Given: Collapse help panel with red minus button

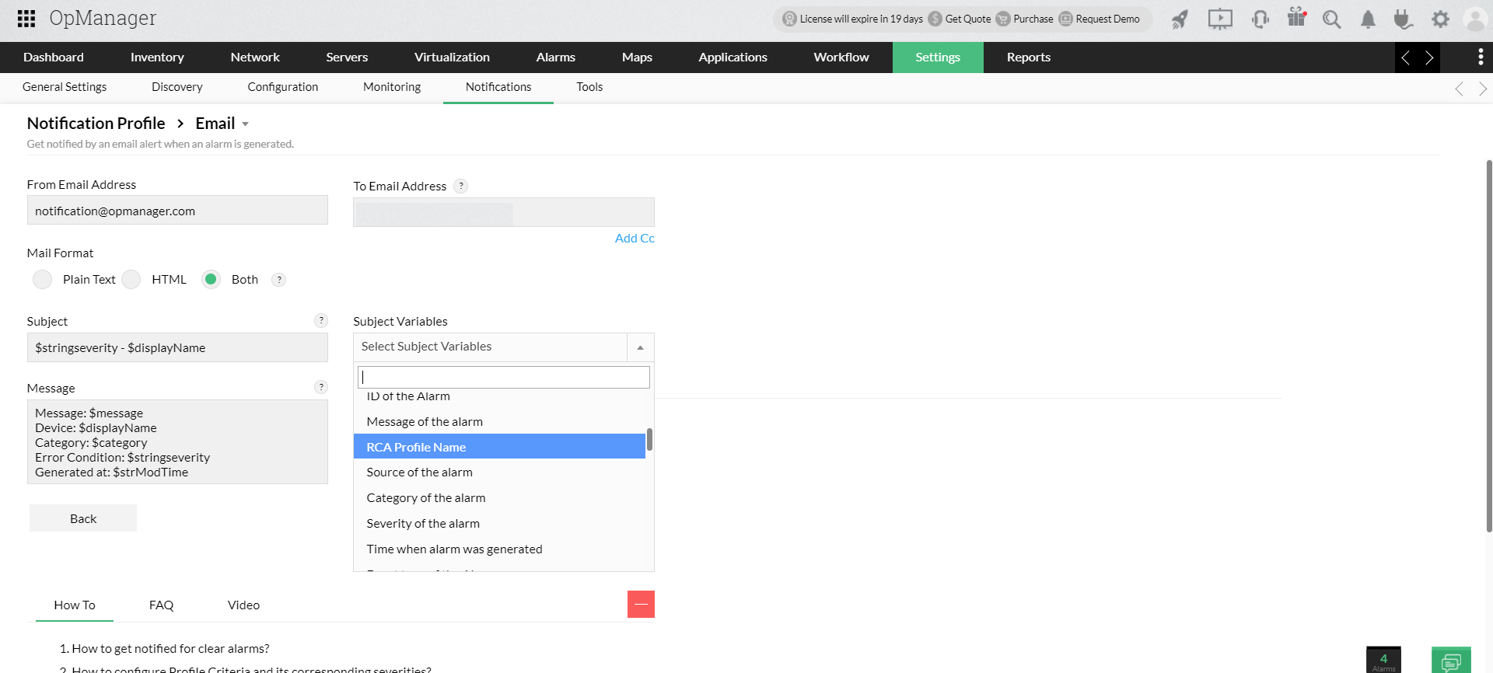Looking at the screenshot, I should [641, 604].
